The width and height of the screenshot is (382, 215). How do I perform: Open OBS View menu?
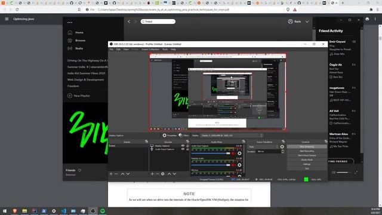point(126,50)
